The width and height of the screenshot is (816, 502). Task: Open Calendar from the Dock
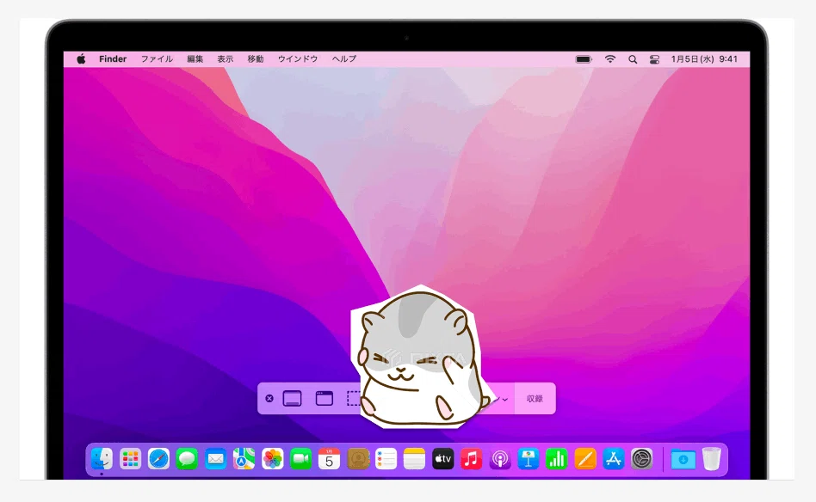(329, 459)
